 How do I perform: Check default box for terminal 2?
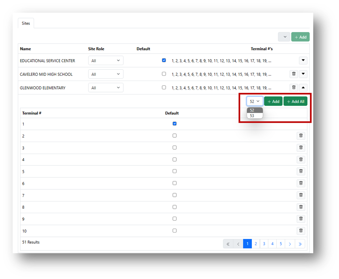coord(174,136)
